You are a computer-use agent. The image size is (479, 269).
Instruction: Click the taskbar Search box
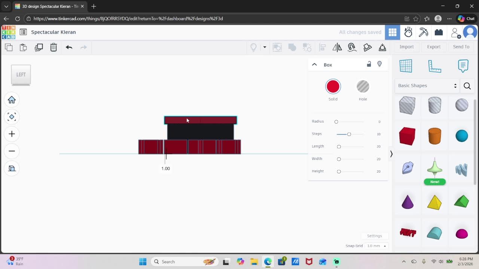185,262
